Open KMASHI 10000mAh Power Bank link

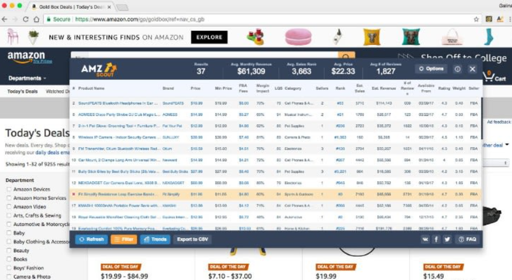click(118, 206)
